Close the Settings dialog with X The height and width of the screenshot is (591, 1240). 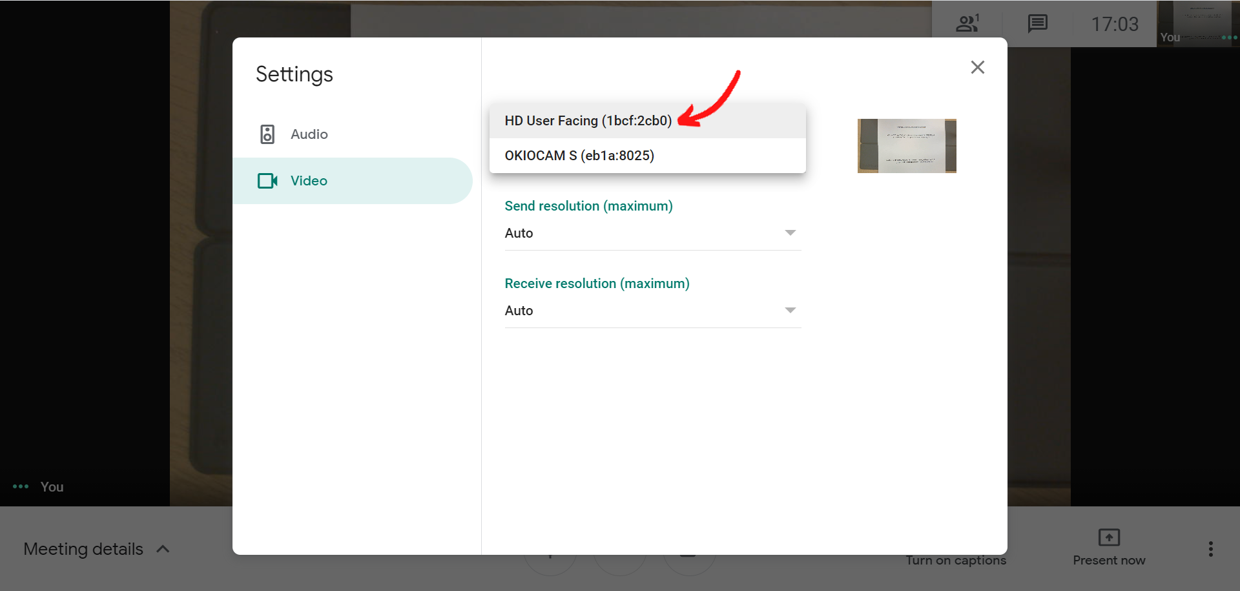[x=977, y=67]
